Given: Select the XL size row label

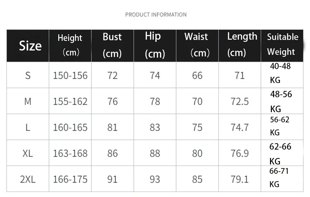Looking at the screenshot, I should (x=28, y=153).
